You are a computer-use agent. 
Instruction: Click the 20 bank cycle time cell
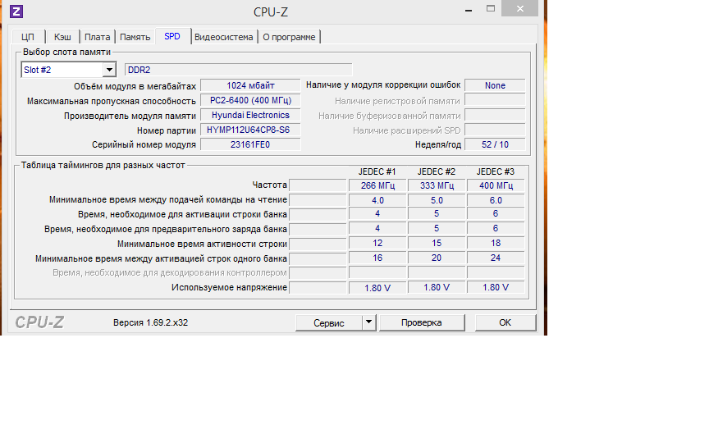pyautogui.click(x=437, y=258)
